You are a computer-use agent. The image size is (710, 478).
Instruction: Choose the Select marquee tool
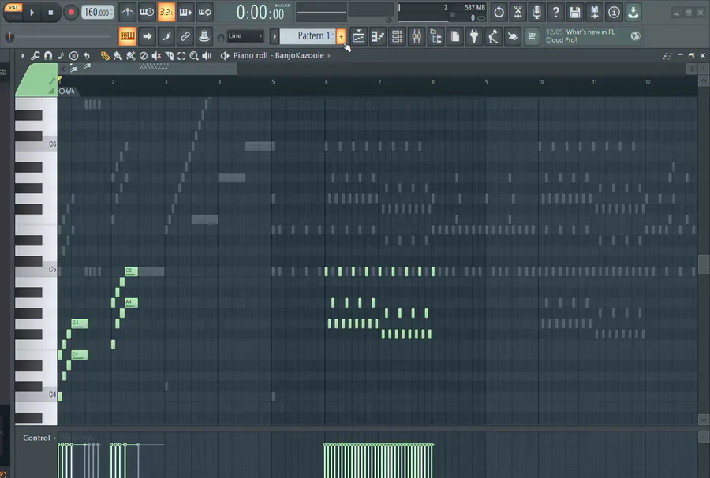point(181,56)
